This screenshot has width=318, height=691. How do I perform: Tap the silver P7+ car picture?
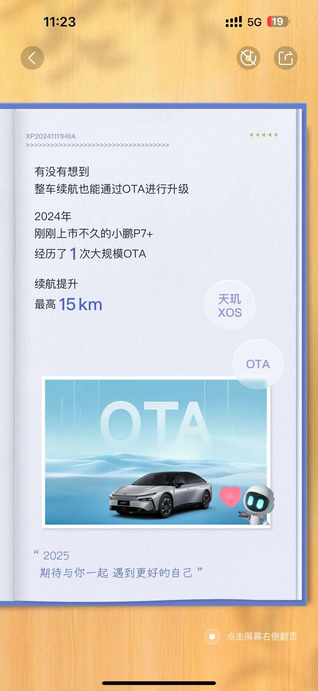coord(160,494)
